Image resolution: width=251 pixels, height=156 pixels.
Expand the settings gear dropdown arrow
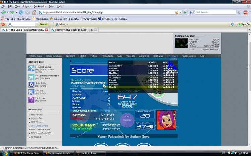point(236,24)
